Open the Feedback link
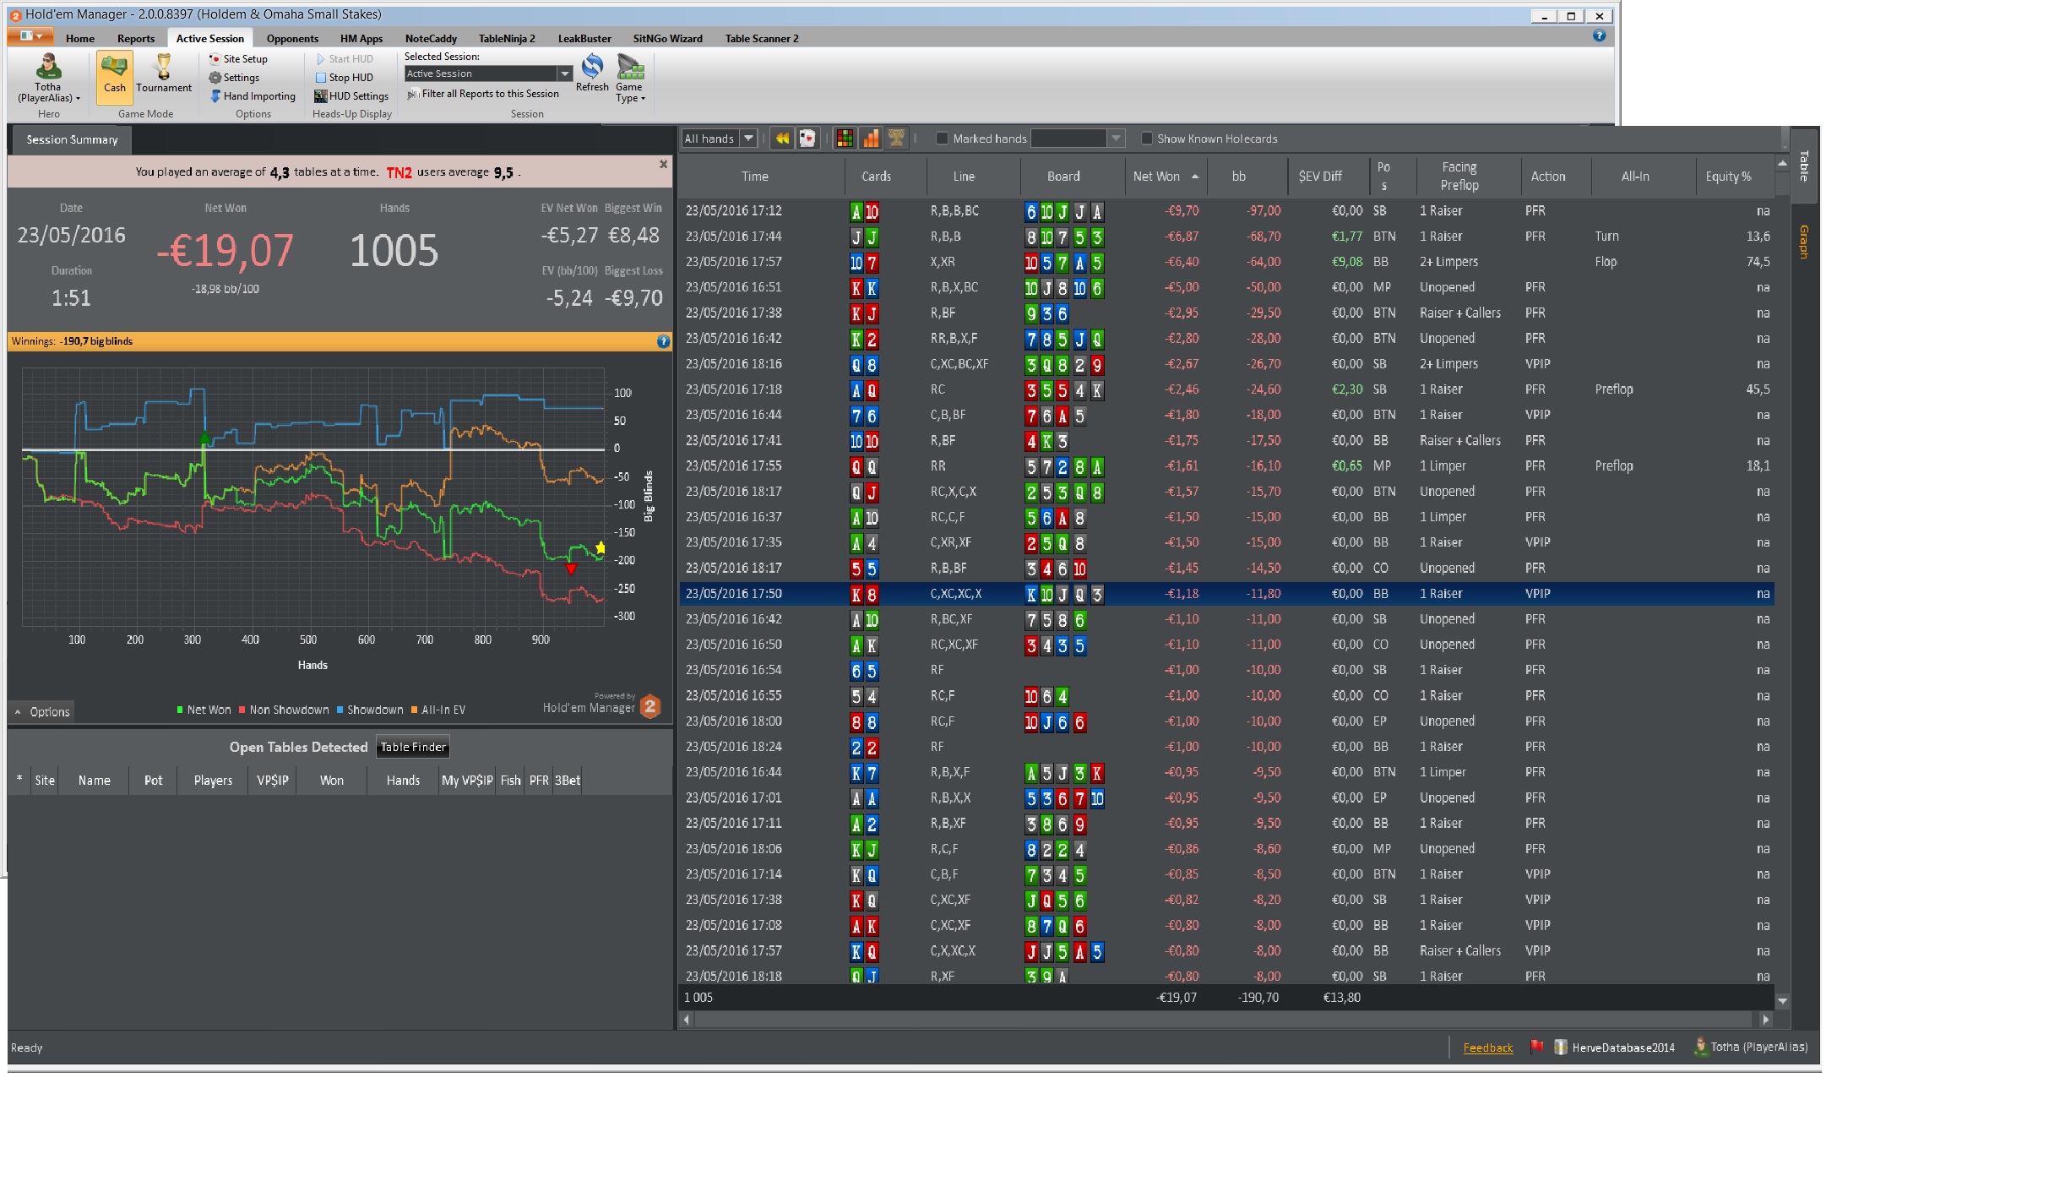The image size is (2049, 1181). click(x=1487, y=1048)
